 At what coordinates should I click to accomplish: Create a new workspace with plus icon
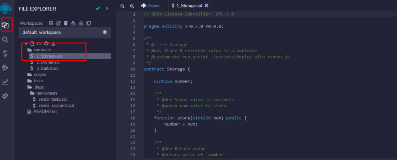click(x=51, y=23)
